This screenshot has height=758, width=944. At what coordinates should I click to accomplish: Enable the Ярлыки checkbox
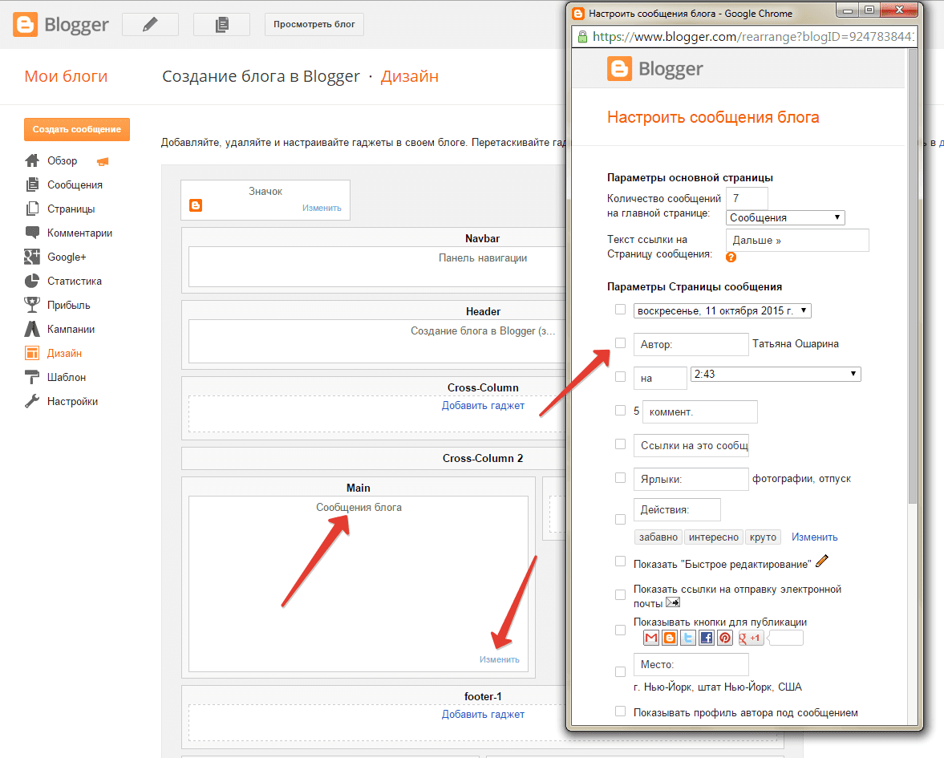620,478
